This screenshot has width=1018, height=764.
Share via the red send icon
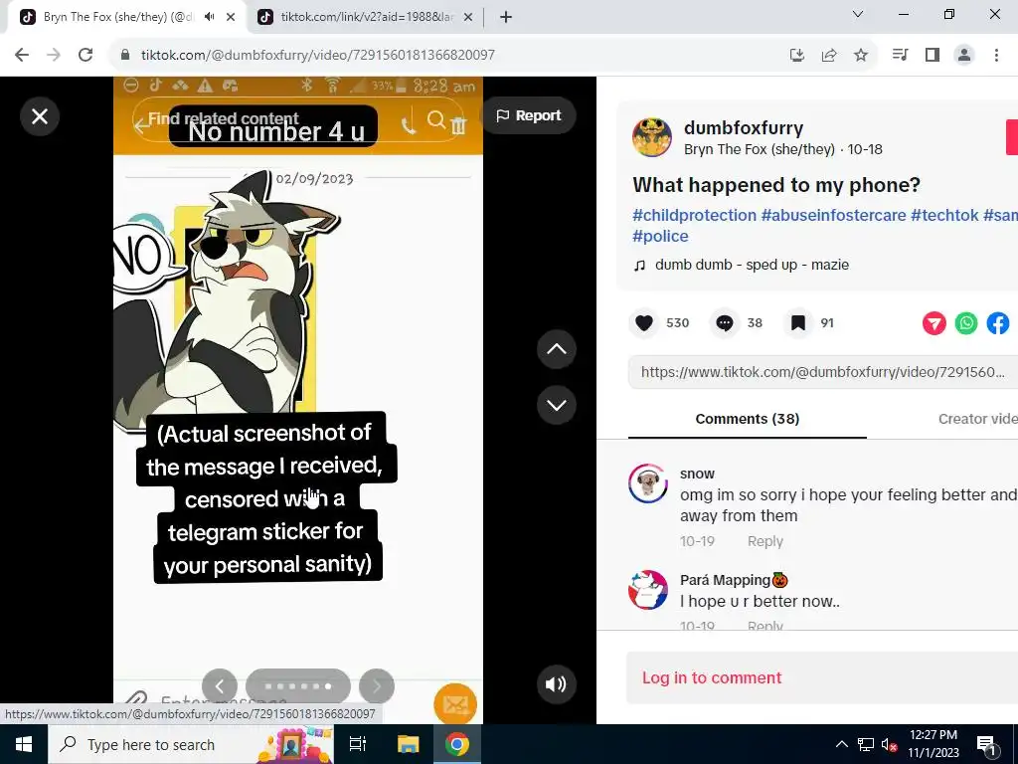click(934, 323)
